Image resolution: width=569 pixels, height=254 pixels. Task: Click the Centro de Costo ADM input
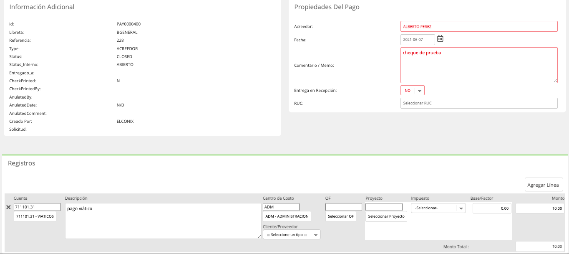[x=281, y=207]
